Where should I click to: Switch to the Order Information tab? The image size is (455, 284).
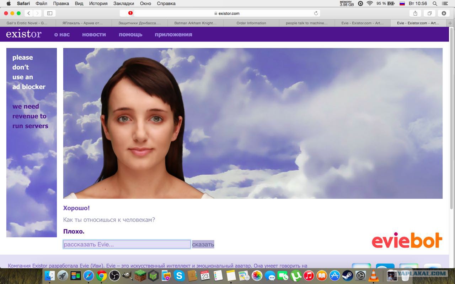(251, 23)
